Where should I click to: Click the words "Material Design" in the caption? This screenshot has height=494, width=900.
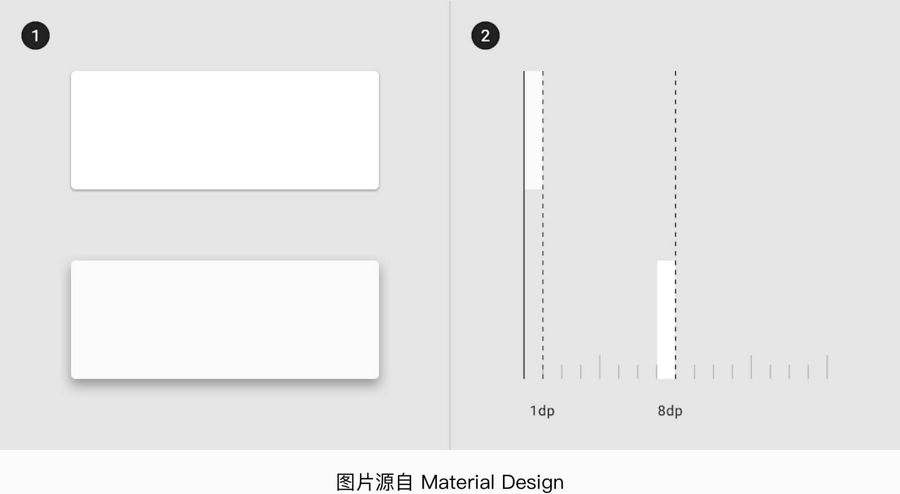coord(492,482)
